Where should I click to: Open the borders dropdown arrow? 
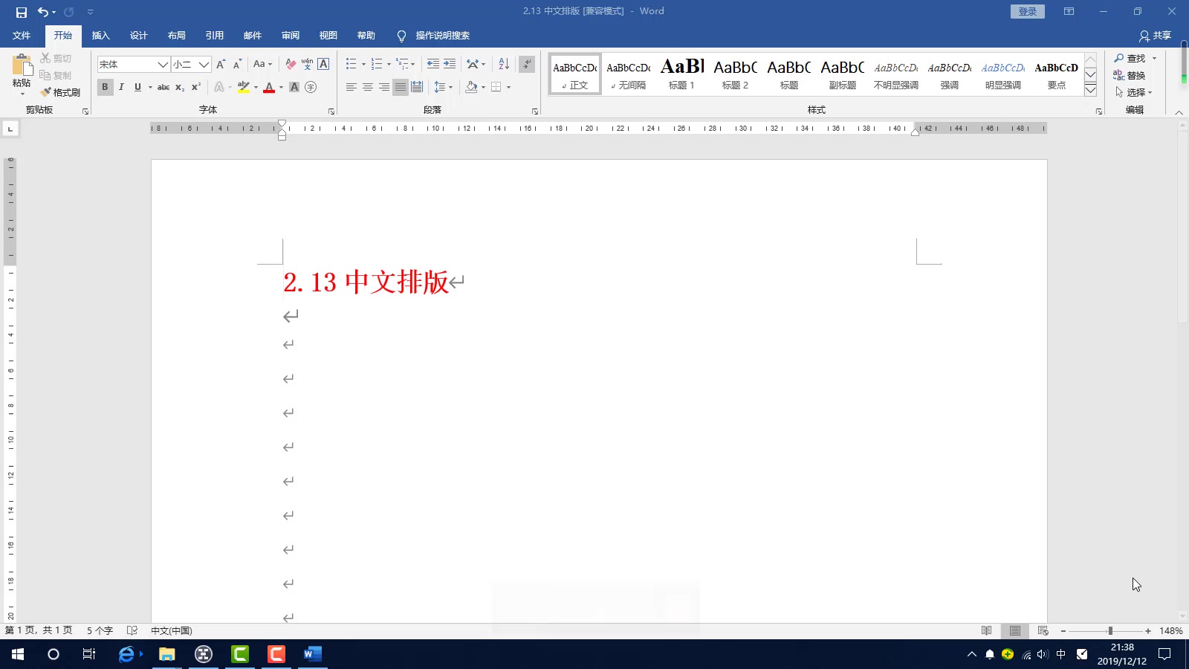coord(508,87)
